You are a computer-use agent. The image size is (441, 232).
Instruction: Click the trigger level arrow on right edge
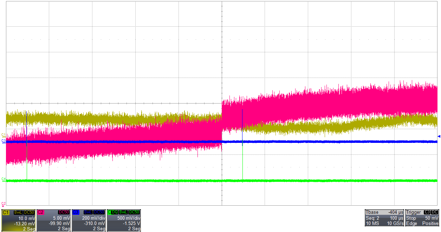(x=439, y=136)
